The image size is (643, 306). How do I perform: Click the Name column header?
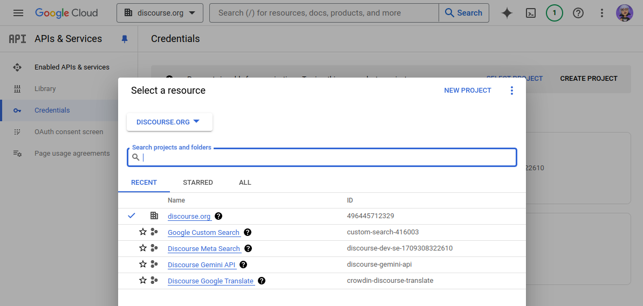point(176,200)
